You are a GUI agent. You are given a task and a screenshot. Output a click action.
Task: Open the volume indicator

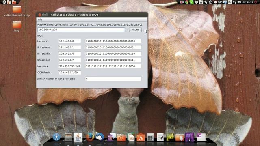point(244,2)
